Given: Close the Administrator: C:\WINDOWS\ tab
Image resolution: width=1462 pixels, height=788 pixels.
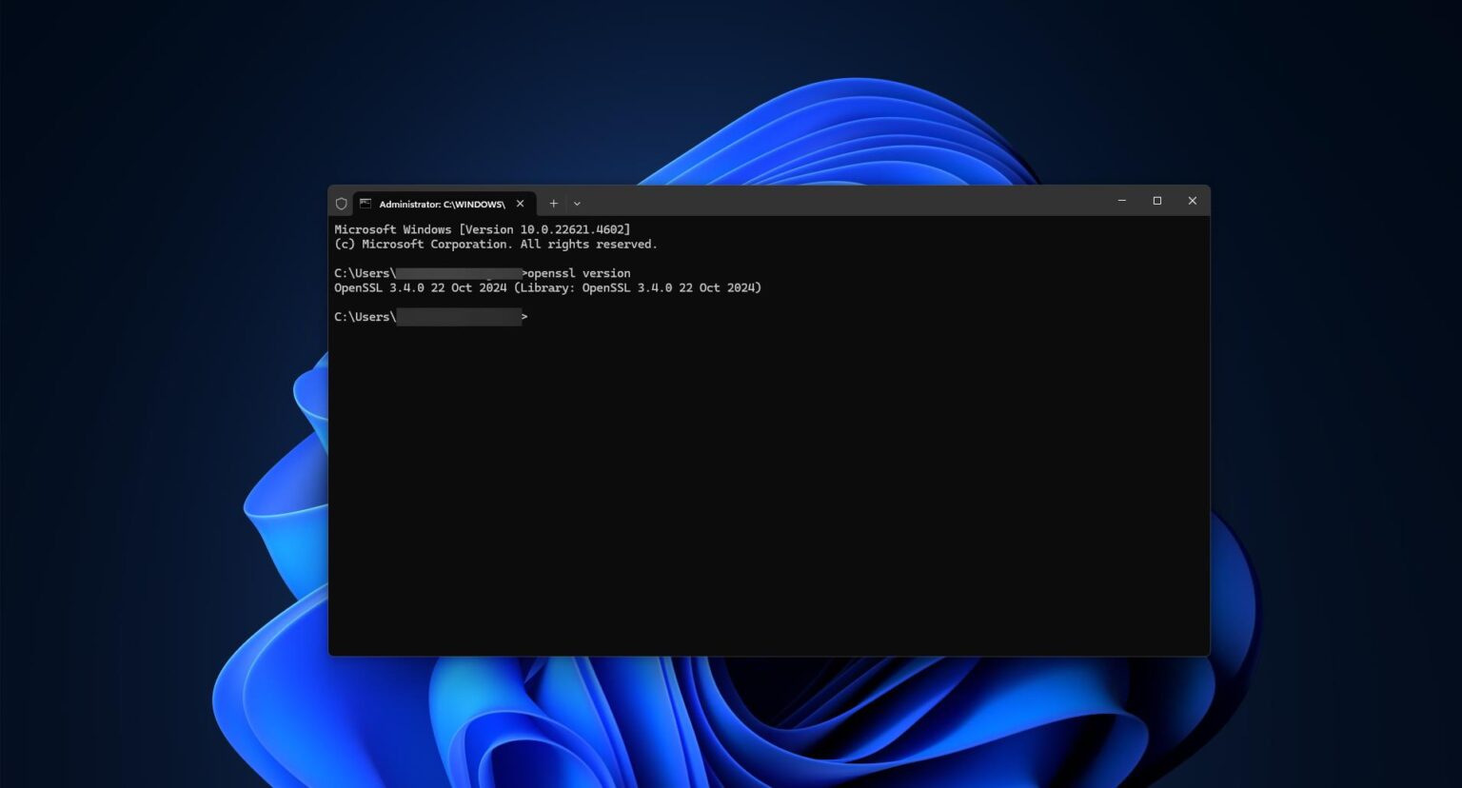Looking at the screenshot, I should (520, 204).
